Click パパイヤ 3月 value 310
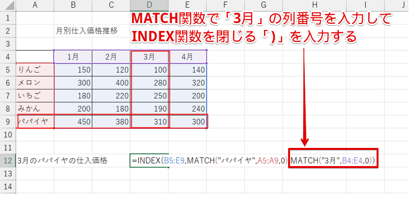Viewport: 410px width, 198px height. coord(149,121)
